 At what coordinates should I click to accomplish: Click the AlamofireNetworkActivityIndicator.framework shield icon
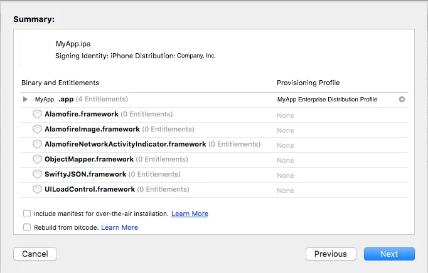[37, 145]
